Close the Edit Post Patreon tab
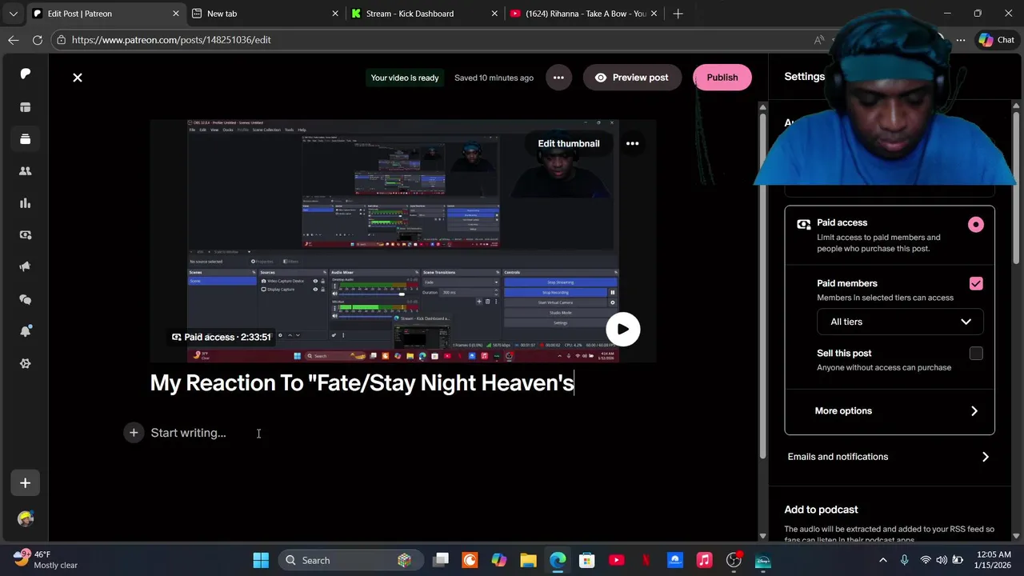The height and width of the screenshot is (576, 1024). coord(176,14)
